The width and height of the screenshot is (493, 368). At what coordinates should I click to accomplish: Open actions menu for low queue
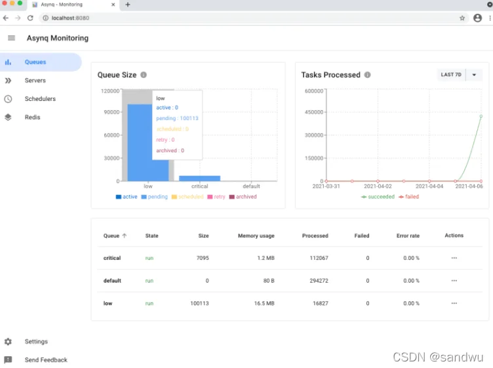(x=454, y=303)
